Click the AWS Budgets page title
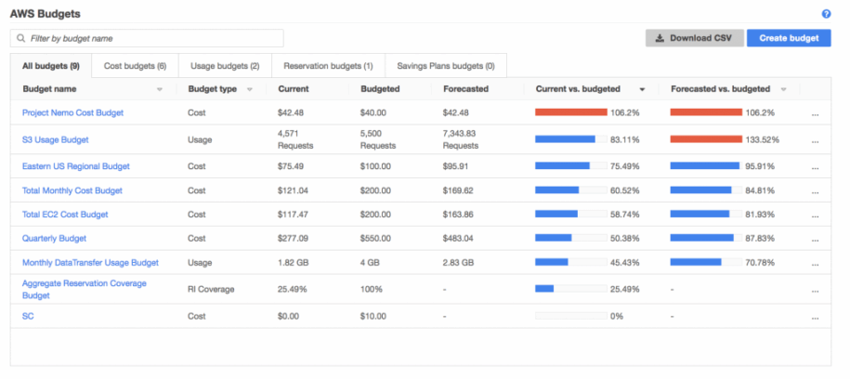The width and height of the screenshot is (850, 379). coord(45,14)
